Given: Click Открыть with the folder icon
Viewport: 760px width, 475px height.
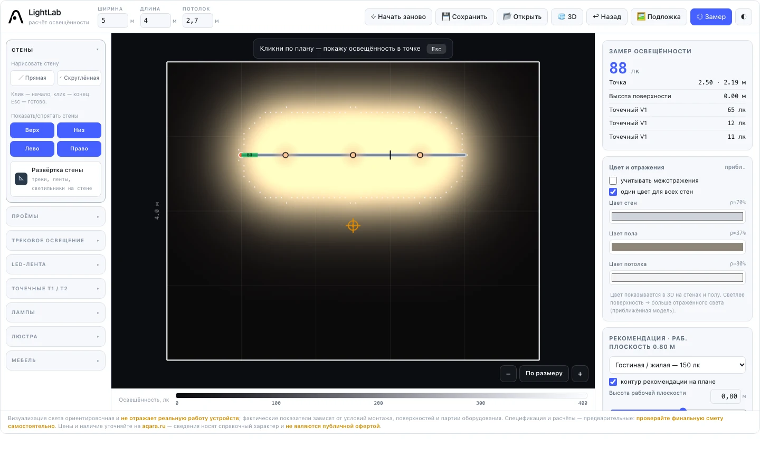Looking at the screenshot, I should 522,17.
